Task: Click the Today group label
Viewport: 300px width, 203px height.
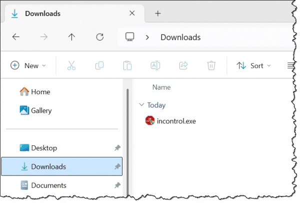Action: tap(156, 105)
